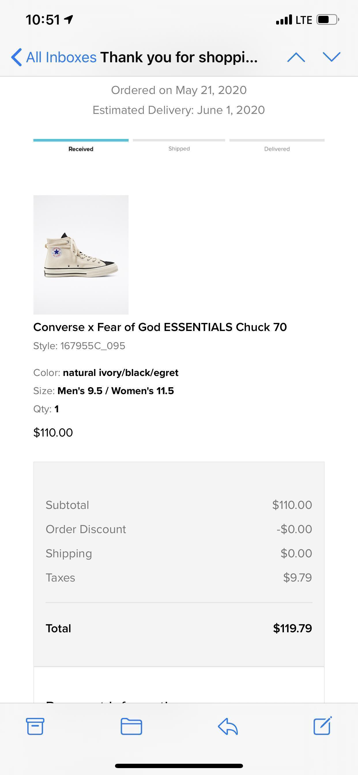The width and height of the screenshot is (358, 775).
Task: Tap the email subject title
Action: [179, 57]
